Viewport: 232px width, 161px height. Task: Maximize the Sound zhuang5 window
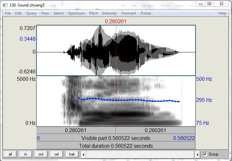tap(209, 4)
